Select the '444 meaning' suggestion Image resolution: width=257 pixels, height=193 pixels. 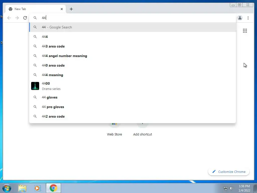(x=133, y=75)
